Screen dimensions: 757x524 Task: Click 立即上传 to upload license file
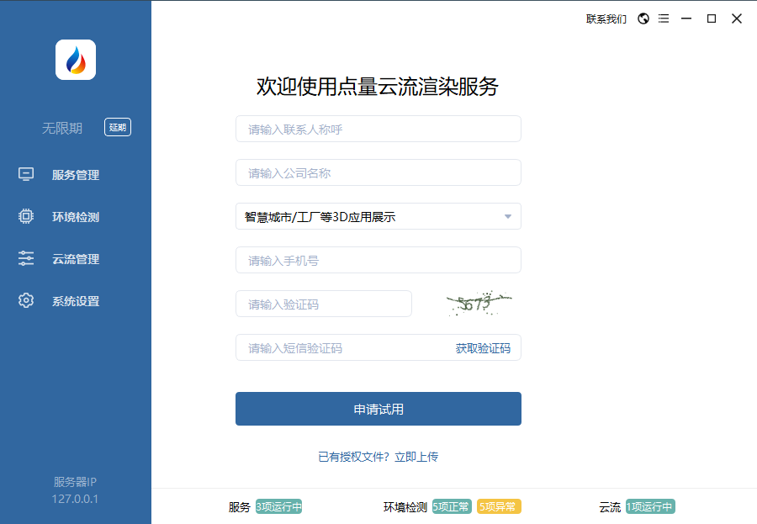coord(416,457)
